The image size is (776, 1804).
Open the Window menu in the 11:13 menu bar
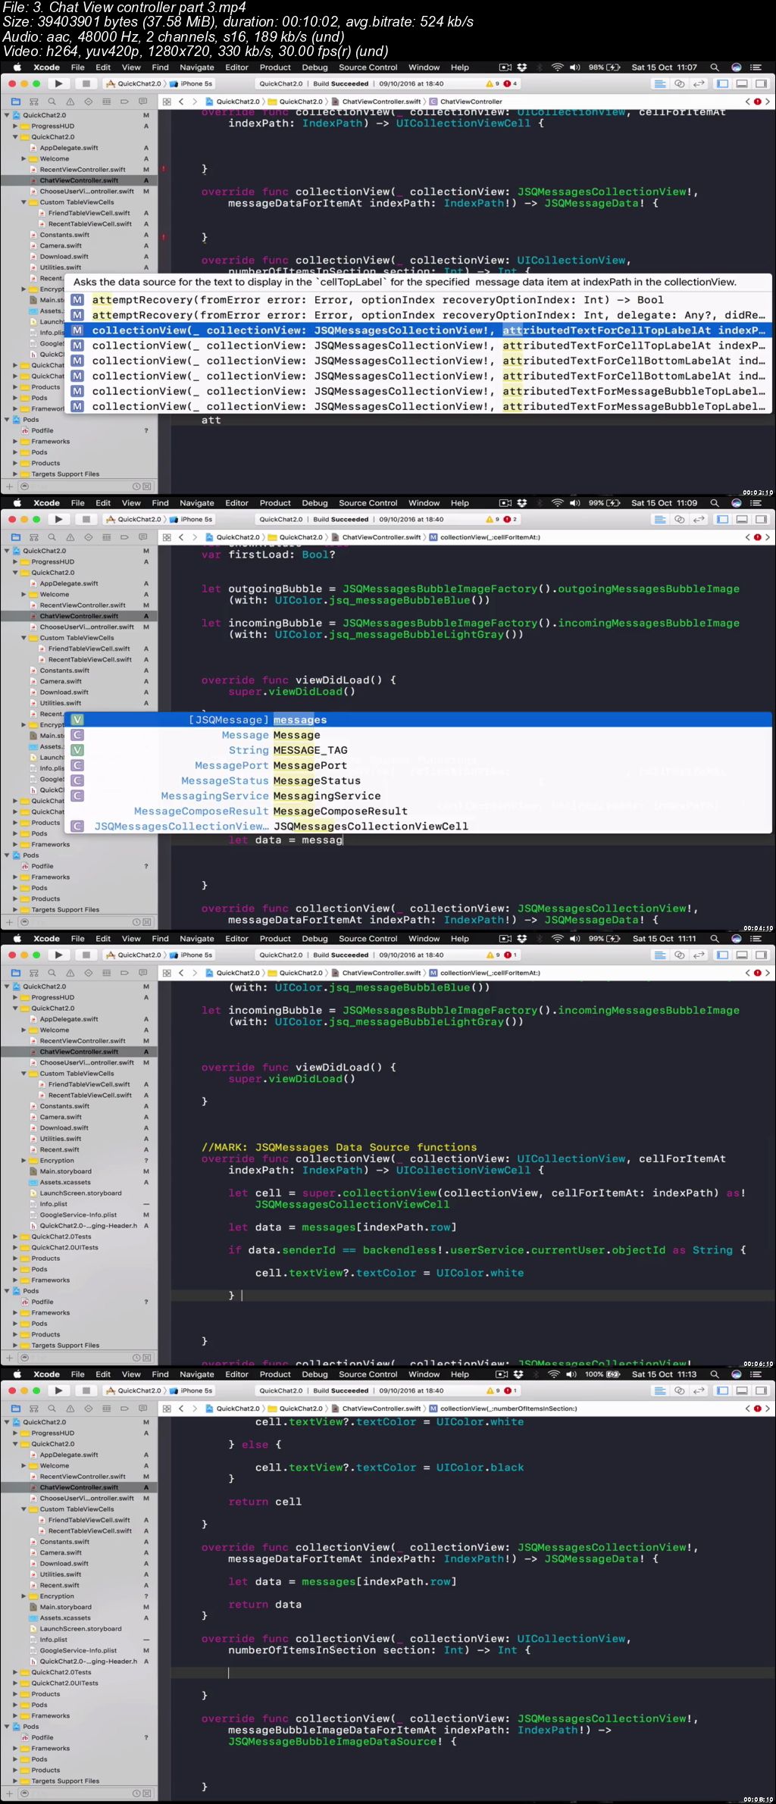(424, 1374)
